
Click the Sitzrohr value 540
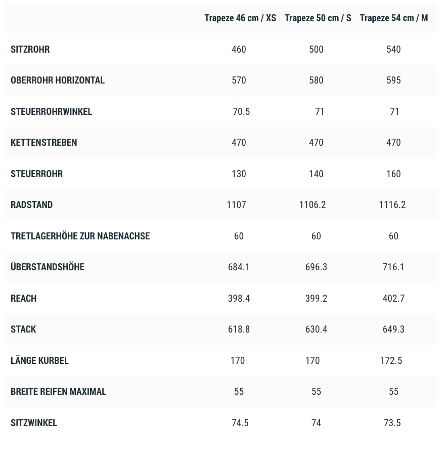click(393, 50)
